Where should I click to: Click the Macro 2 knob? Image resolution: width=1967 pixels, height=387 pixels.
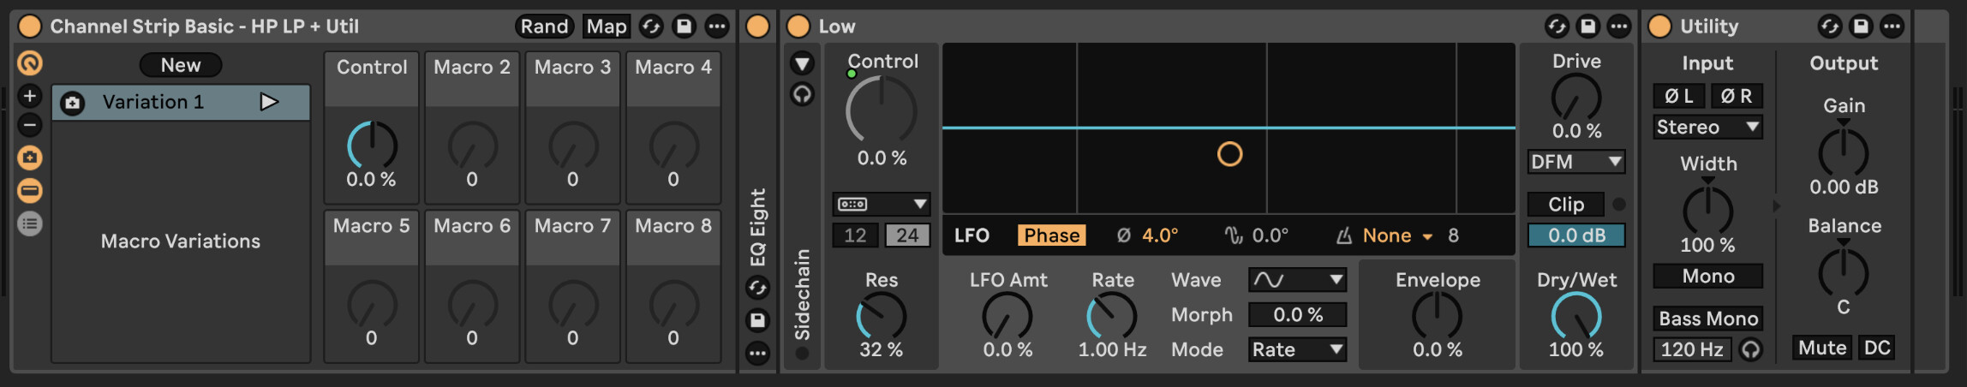coord(472,146)
